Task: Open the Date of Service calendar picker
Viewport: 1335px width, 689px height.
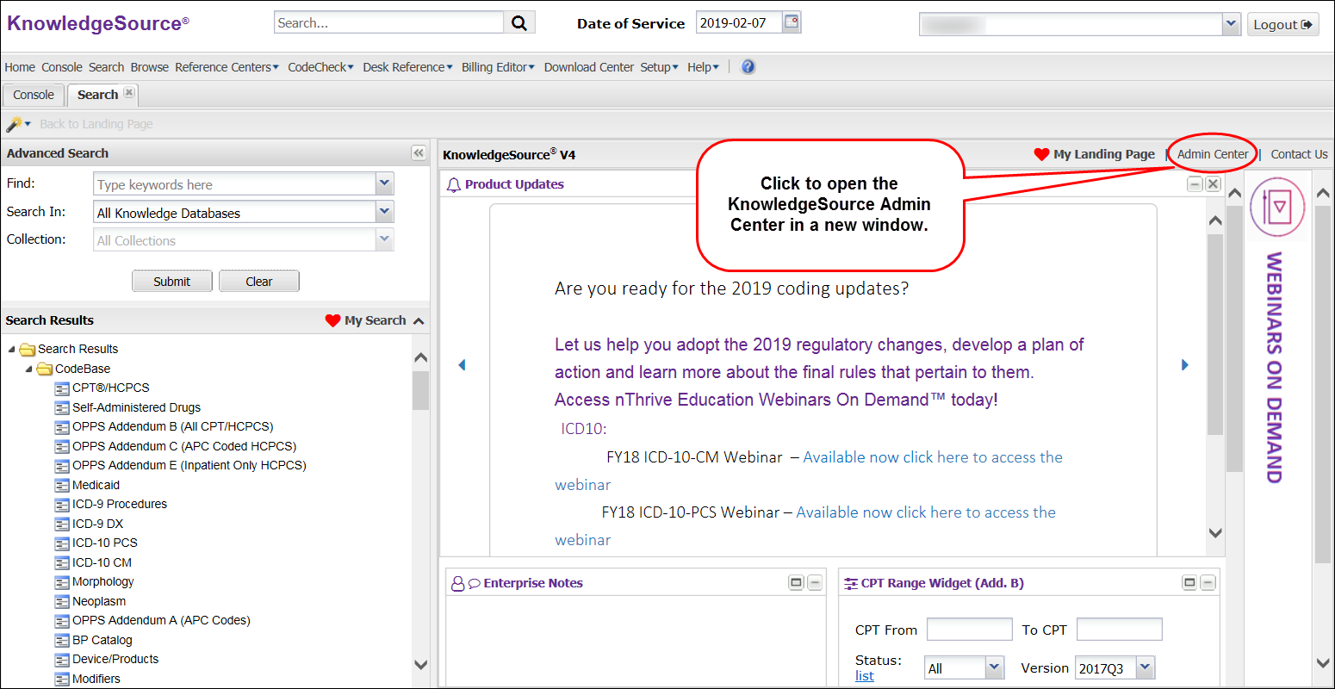Action: [x=791, y=22]
